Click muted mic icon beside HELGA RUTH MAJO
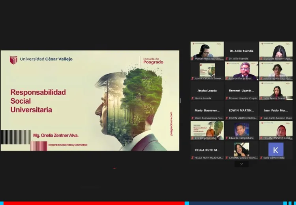The image size is (296, 205). point(192,158)
